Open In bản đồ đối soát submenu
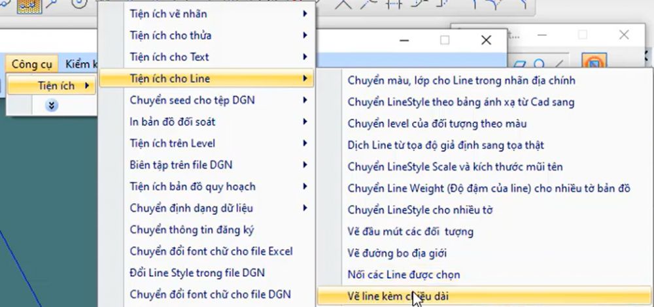The image size is (654, 307). [207, 121]
